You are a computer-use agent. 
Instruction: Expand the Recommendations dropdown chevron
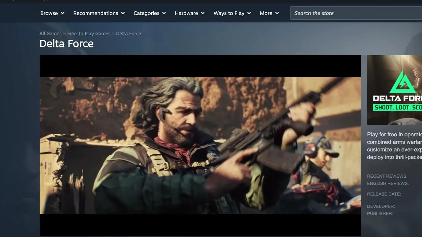click(123, 13)
